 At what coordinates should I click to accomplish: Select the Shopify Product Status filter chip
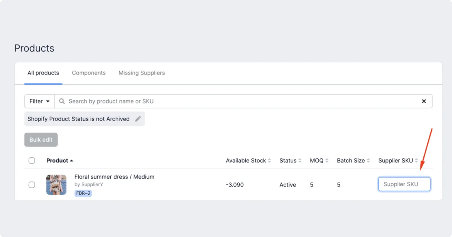[84, 119]
